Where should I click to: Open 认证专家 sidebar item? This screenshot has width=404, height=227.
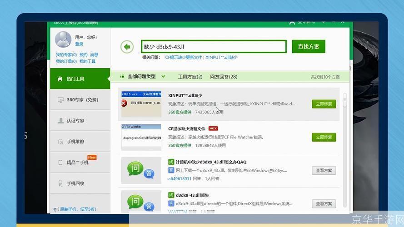point(80,120)
